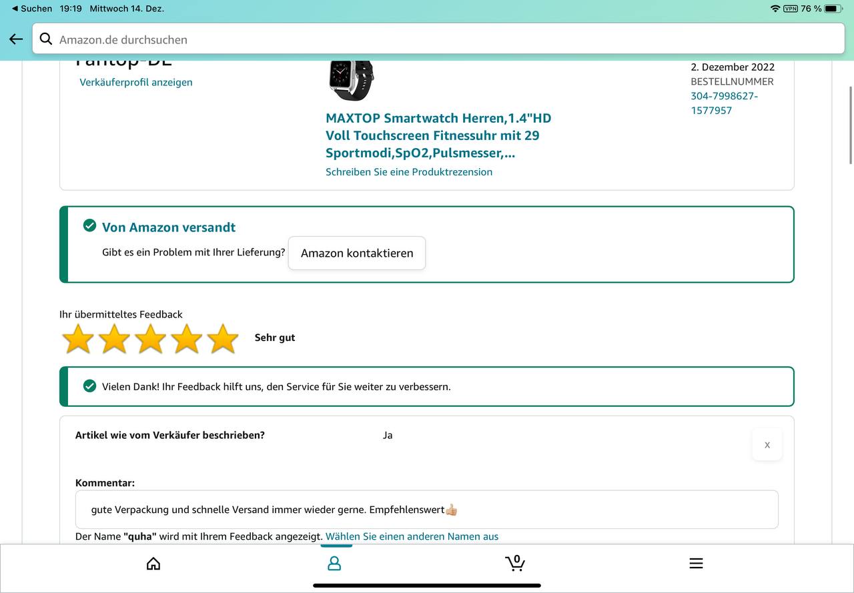Remove feedback with the x button

[x=767, y=445]
